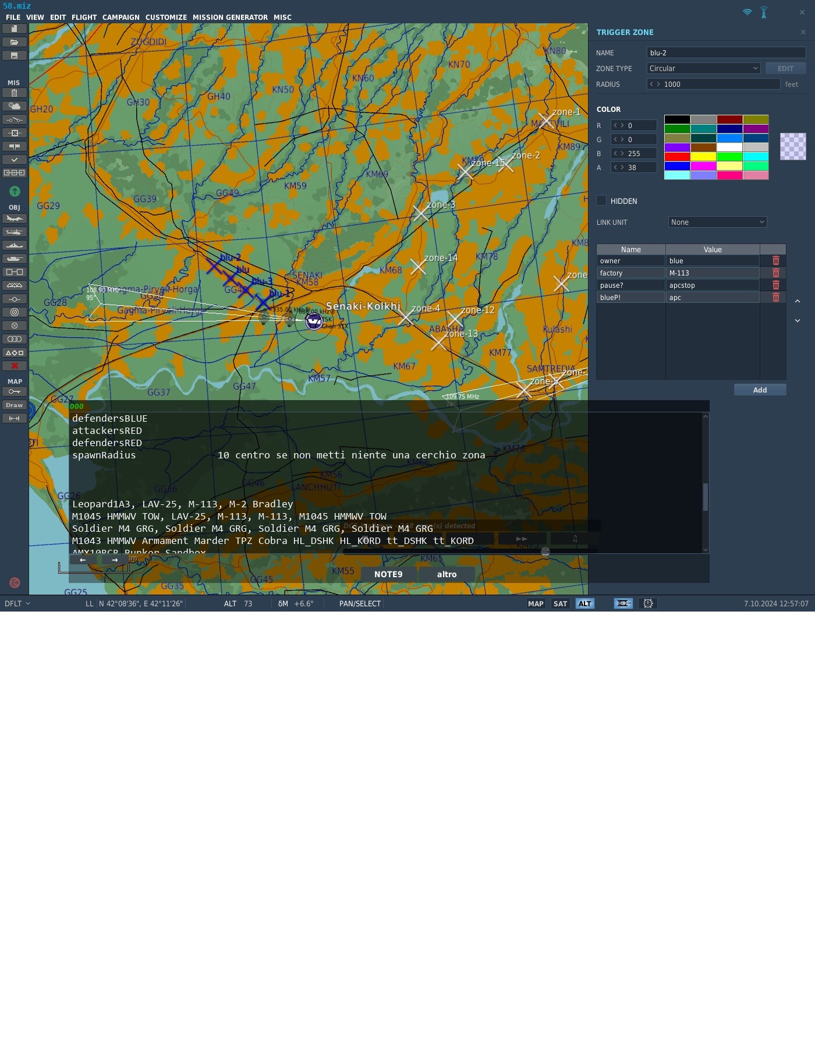Pick the red color swatch
This screenshot has width=815, height=1060.
(x=677, y=157)
